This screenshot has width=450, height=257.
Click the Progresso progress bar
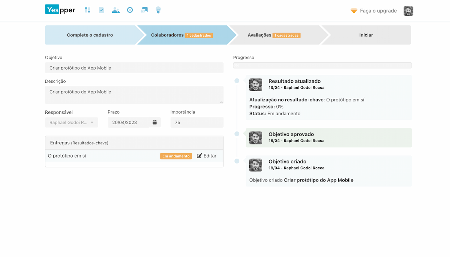(322, 65)
